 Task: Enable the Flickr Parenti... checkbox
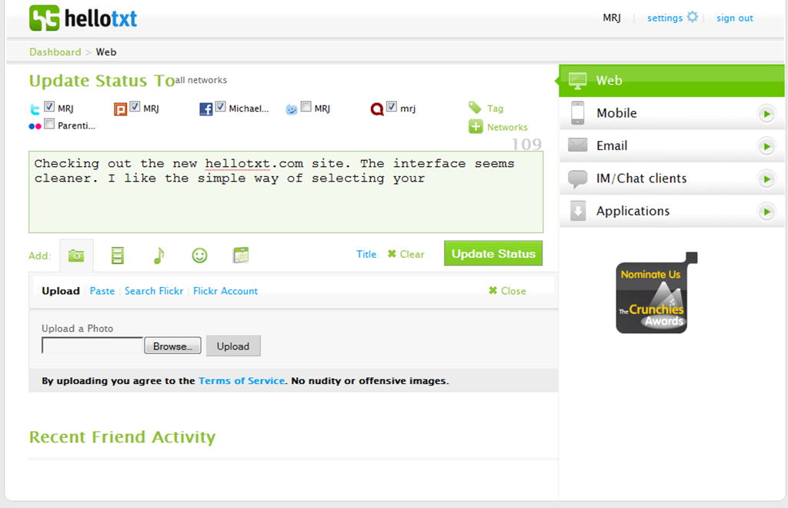click(49, 124)
